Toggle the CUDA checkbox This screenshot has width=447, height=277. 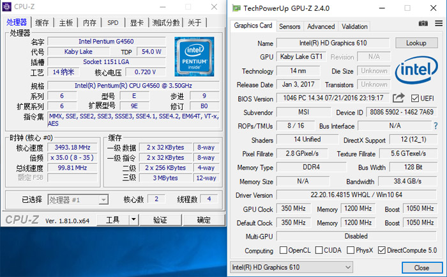(319, 250)
